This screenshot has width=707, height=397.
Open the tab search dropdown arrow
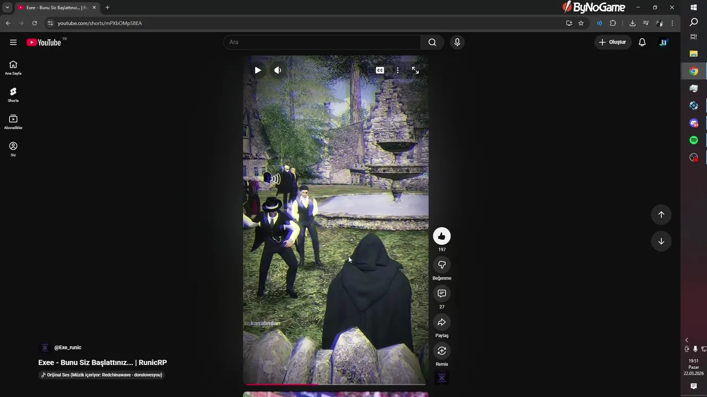[7, 7]
